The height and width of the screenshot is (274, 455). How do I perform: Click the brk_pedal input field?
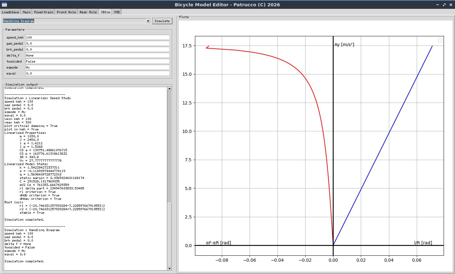(x=97, y=49)
